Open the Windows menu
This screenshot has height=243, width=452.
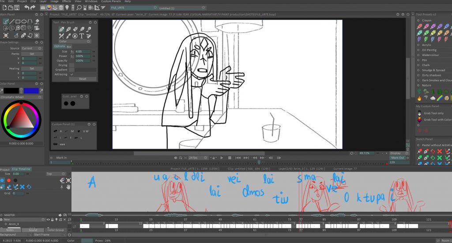[91, 1]
